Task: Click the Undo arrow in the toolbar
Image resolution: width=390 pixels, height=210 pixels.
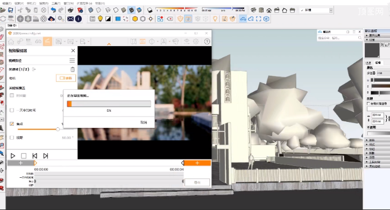Action: [53, 10]
